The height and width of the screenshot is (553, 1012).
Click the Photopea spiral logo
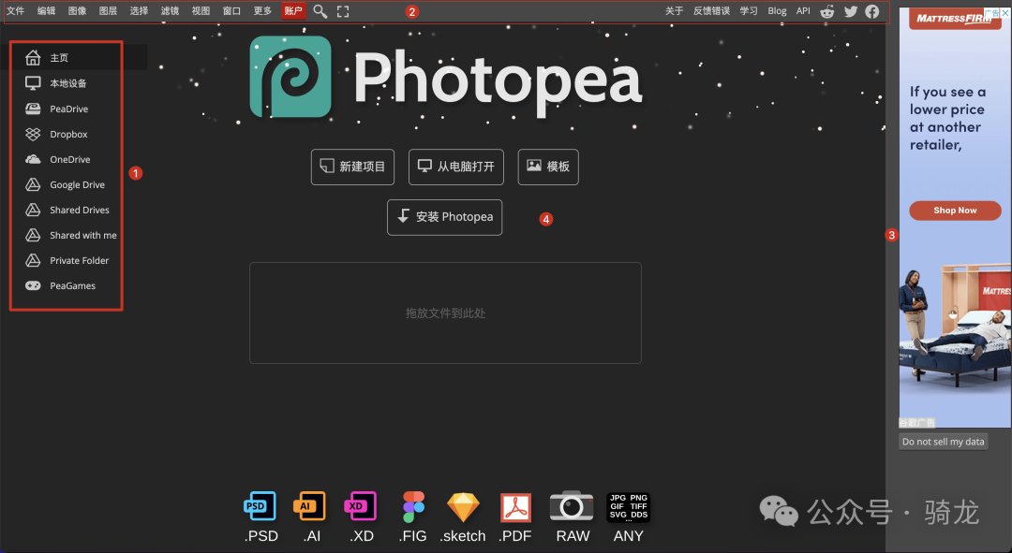(x=290, y=77)
